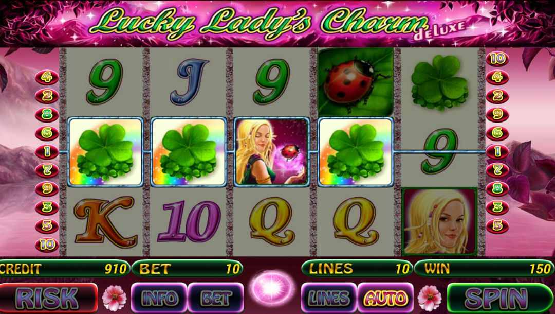Click the orange K symbol on reel one
This screenshot has height=314, width=555.
click(x=105, y=221)
